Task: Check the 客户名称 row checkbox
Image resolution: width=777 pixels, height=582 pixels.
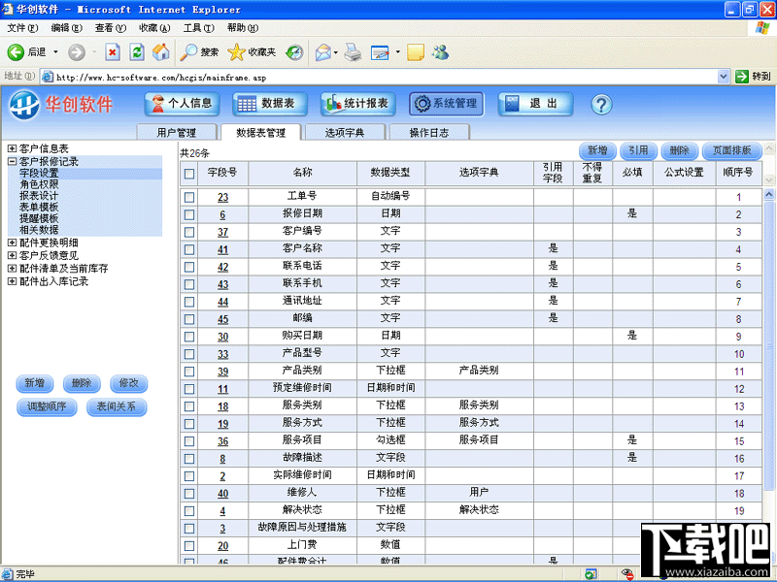Action: [189, 249]
